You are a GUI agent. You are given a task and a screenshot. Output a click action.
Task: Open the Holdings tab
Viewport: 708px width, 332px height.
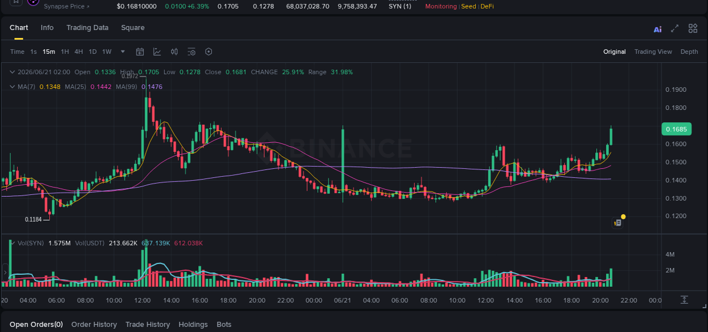click(193, 325)
